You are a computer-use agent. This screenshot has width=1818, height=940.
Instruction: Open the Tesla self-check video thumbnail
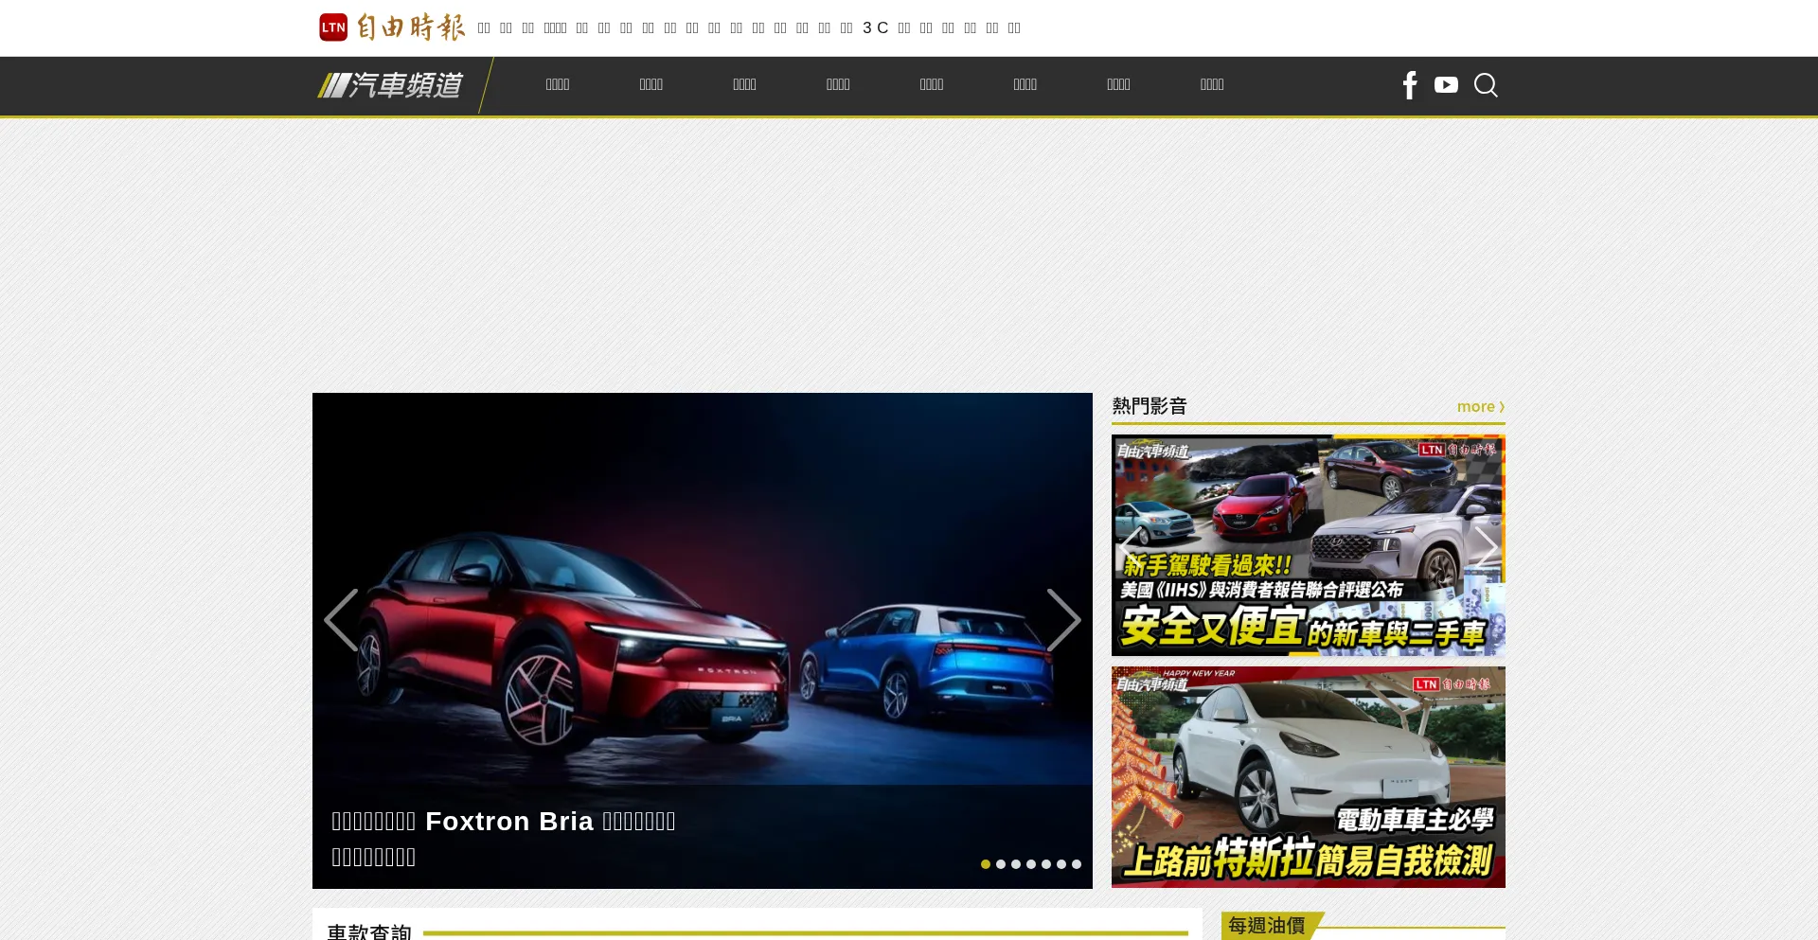(1308, 776)
